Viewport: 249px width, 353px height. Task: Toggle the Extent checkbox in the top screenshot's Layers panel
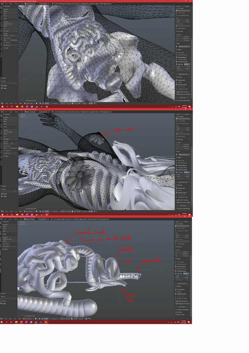2,86
